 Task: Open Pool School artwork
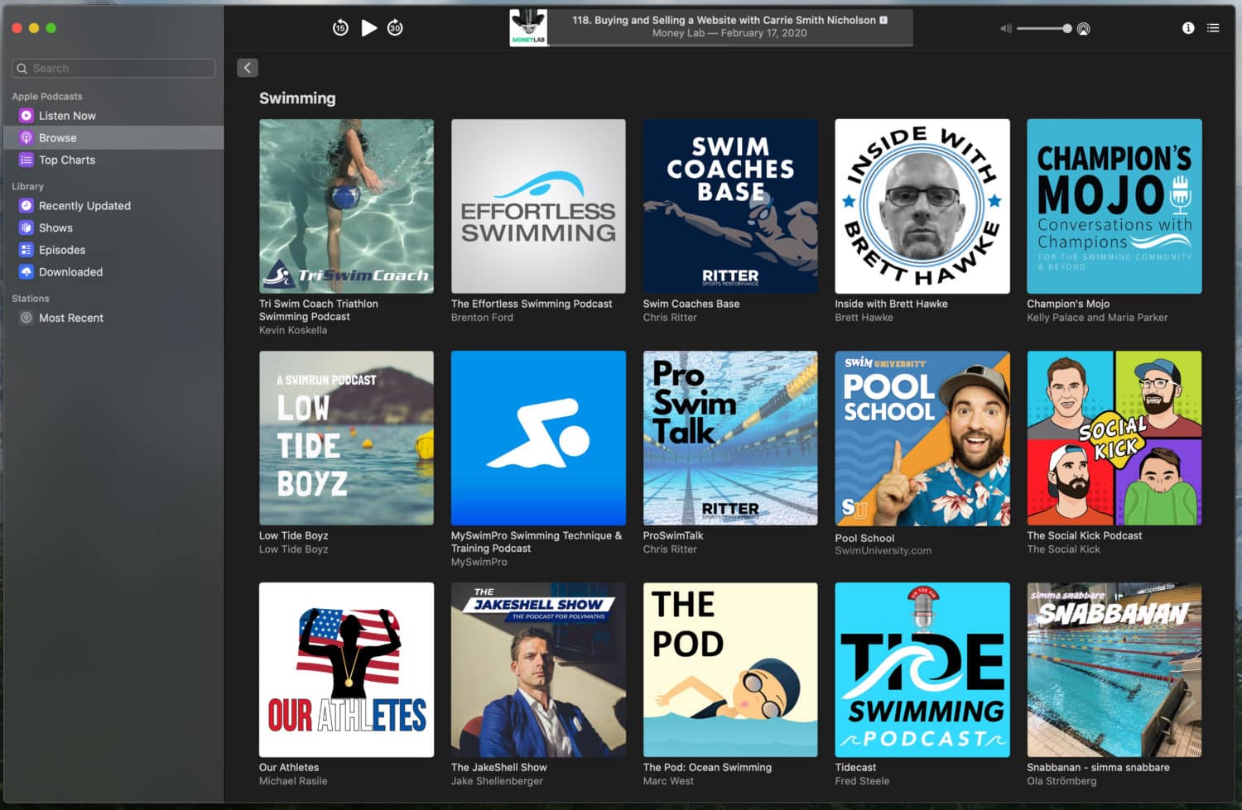[x=922, y=438]
